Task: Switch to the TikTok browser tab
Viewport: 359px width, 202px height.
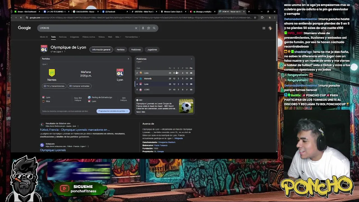Action: click(x=144, y=12)
